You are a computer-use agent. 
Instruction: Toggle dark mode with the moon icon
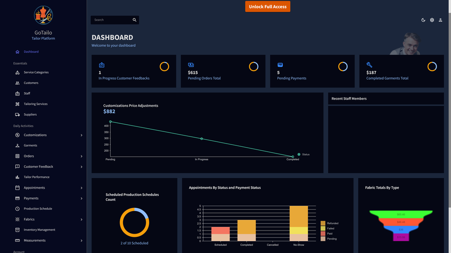pyautogui.click(x=423, y=20)
